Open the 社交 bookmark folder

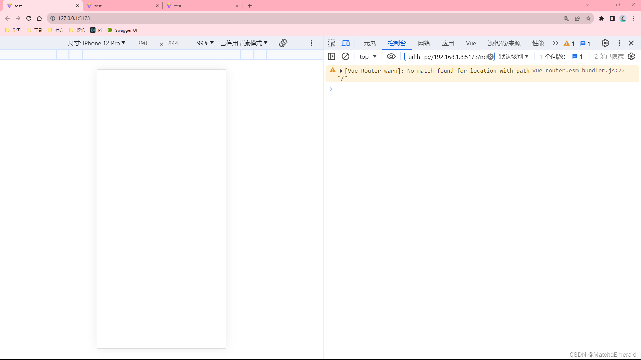point(56,30)
